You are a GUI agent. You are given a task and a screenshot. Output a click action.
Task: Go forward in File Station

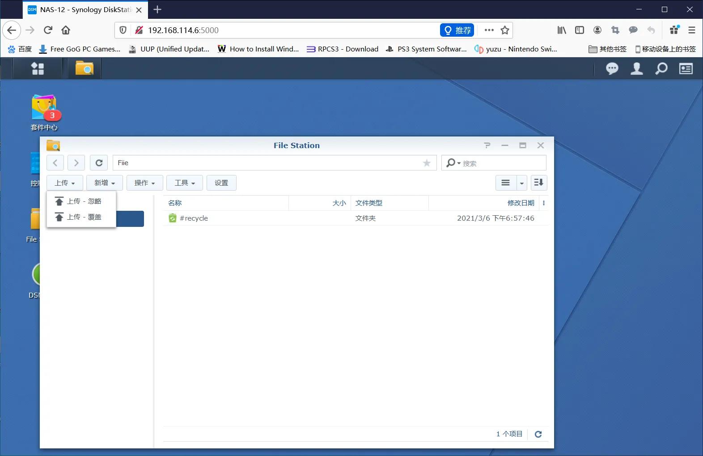[x=76, y=163]
